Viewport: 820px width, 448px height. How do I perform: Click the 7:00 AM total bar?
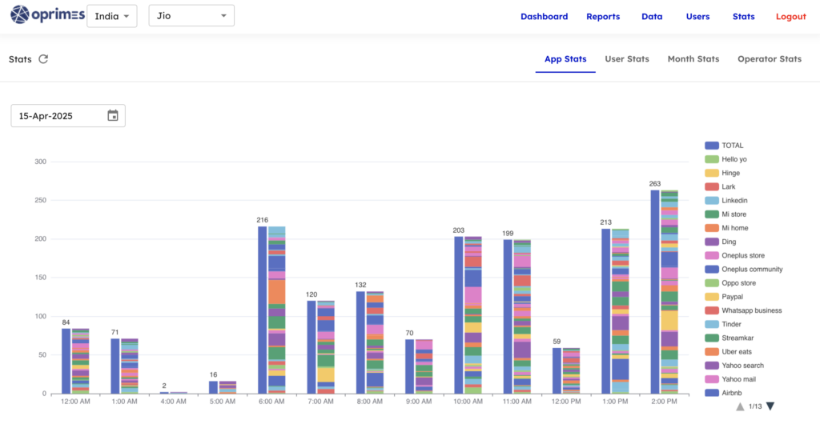(x=312, y=347)
